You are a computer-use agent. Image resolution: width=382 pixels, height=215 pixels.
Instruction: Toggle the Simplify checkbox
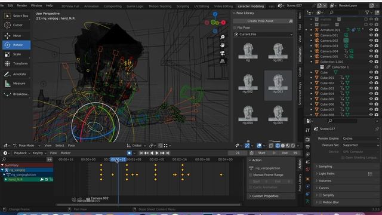[321, 195]
